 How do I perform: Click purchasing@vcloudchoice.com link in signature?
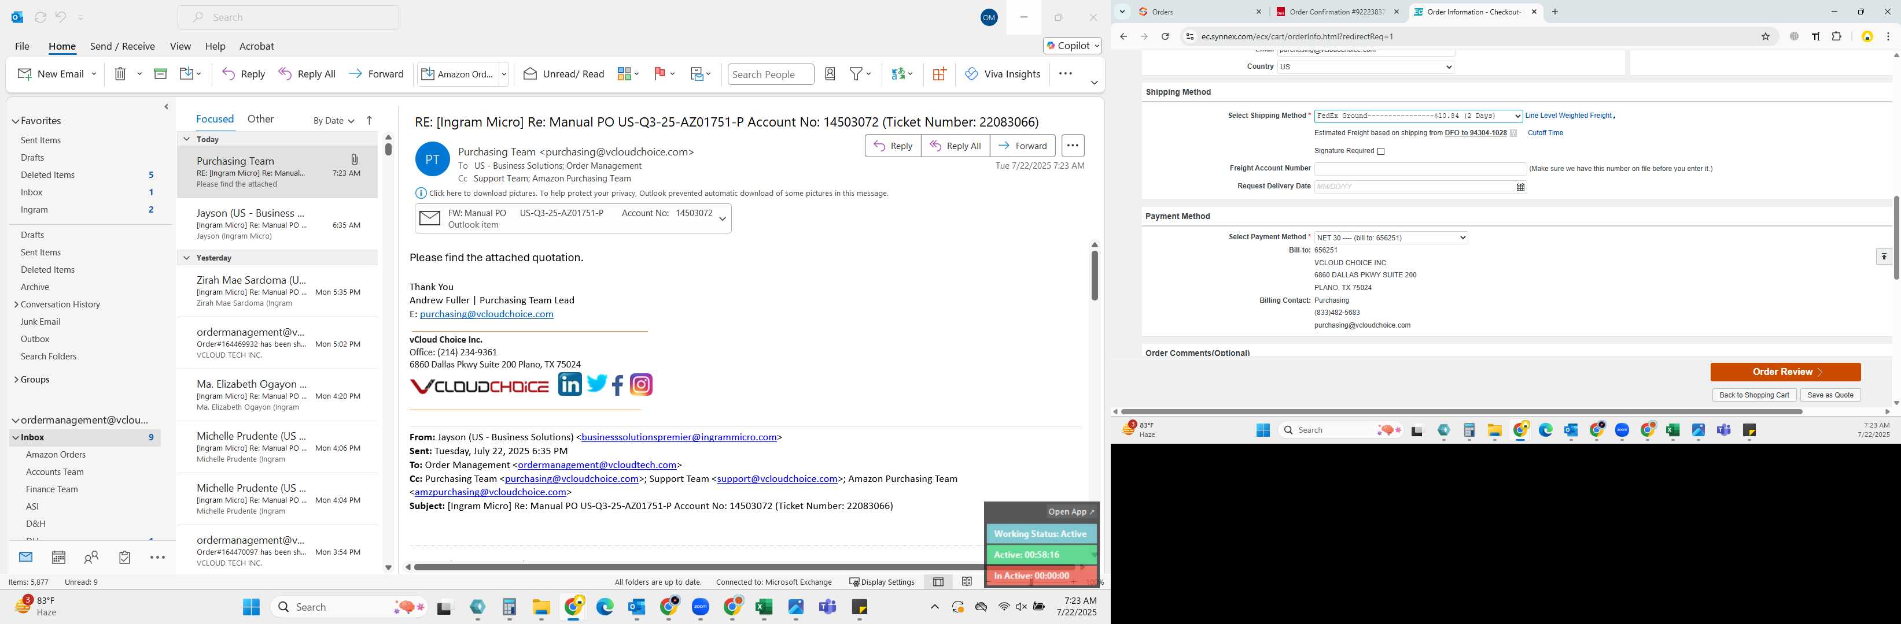[487, 314]
